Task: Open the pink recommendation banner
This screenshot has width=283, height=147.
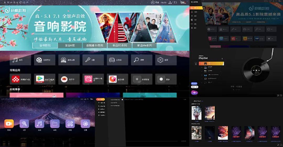Action: click(37, 95)
